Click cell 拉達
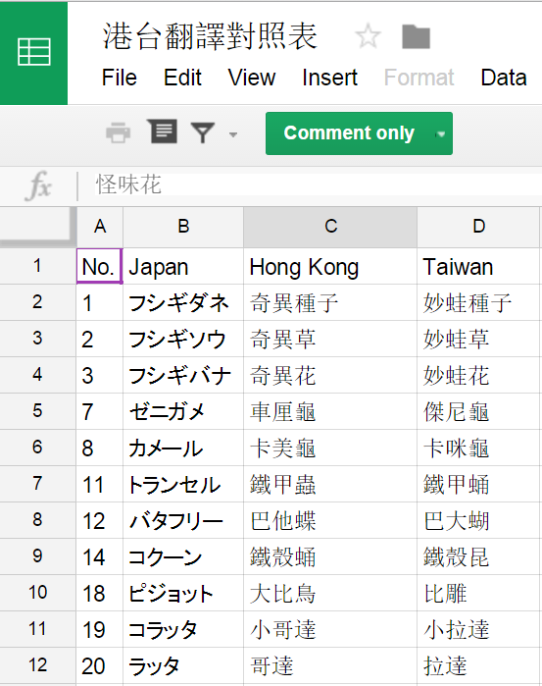The image size is (542, 686). click(478, 665)
